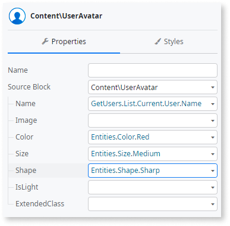Click the UserAvatar block icon
The width and height of the screenshot is (230, 226).
coord(17,16)
